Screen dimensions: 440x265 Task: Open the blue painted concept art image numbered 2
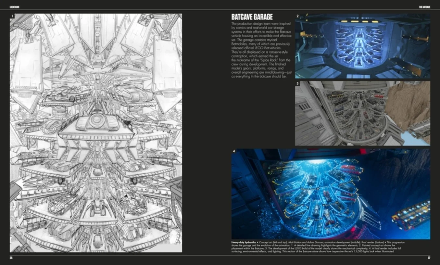[x=362, y=46]
